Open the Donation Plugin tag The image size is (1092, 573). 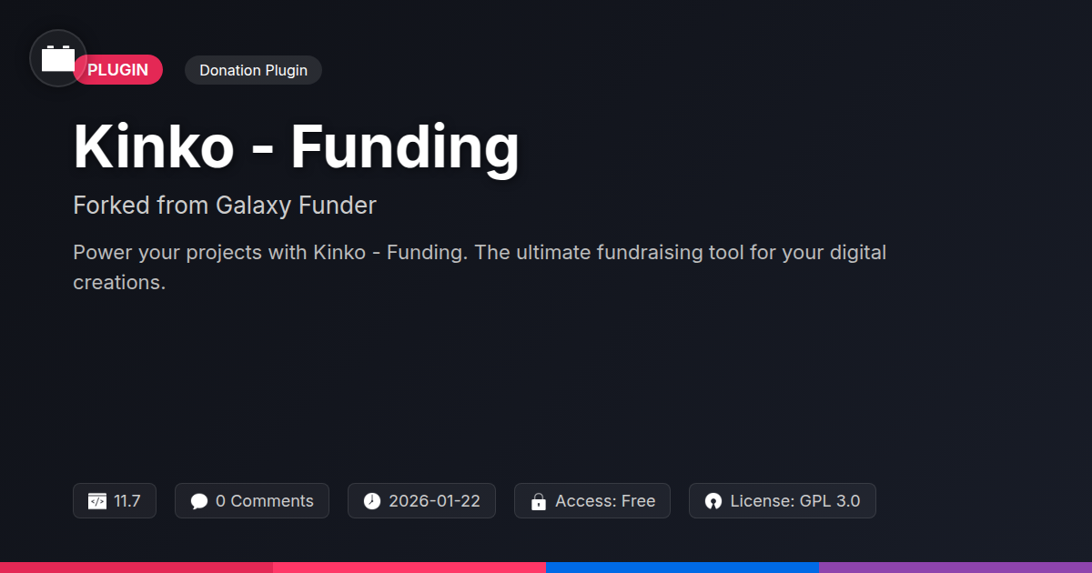(x=253, y=70)
